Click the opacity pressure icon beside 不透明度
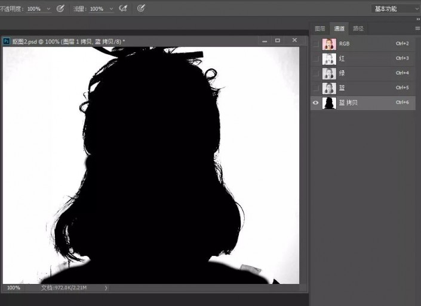Image resolution: width=421 pixels, height=306 pixels. (x=60, y=8)
